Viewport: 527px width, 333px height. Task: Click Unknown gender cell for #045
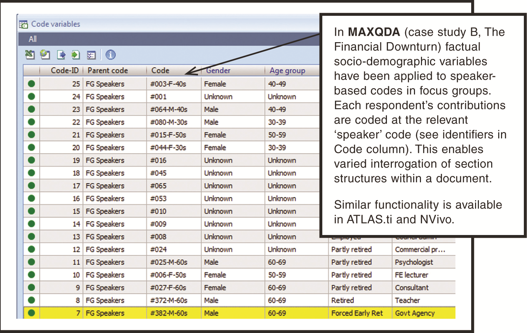coord(233,173)
